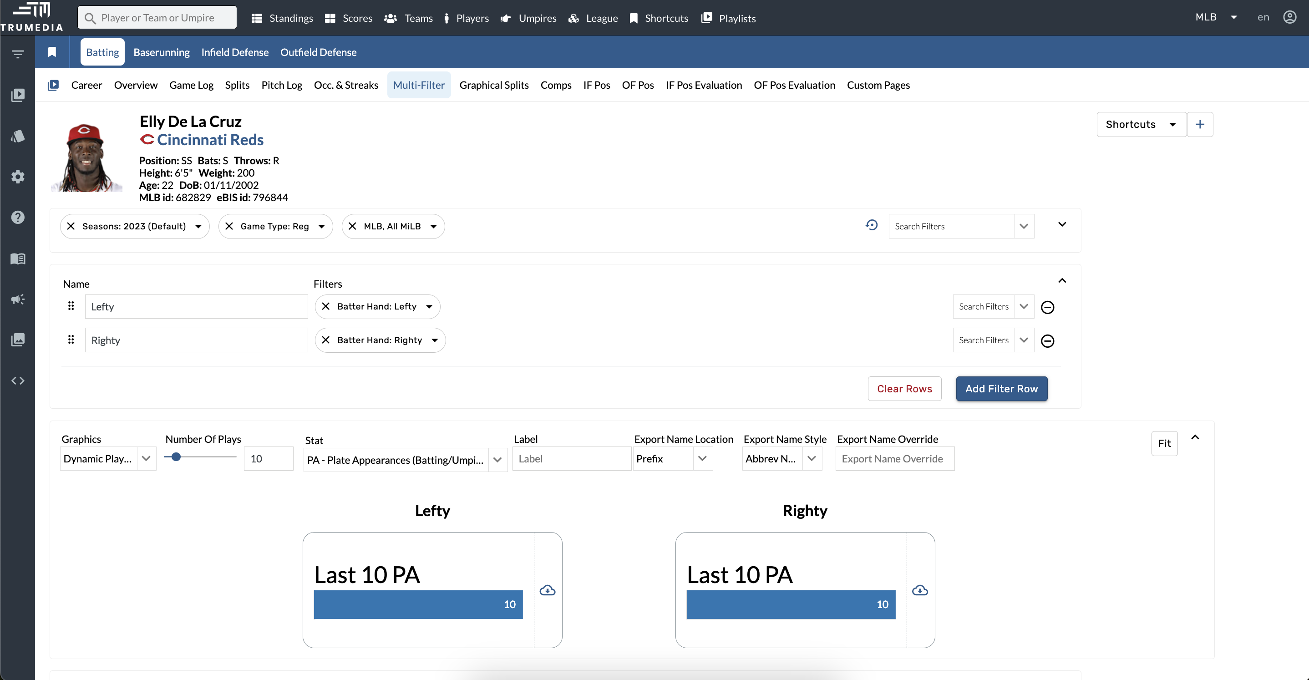Click the reset filters history icon

coord(872,225)
